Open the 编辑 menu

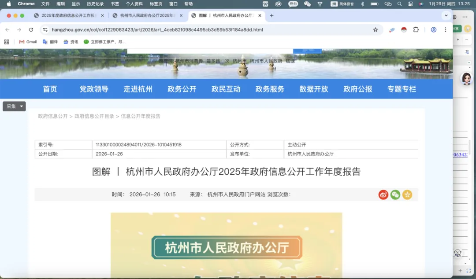tap(61, 4)
